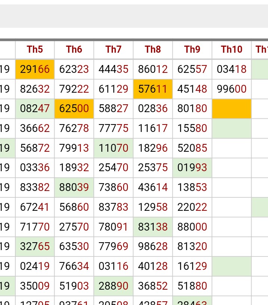Viewport: 268px width, 305px height.
Task: Click the gray bar at top
Action: 134,16
